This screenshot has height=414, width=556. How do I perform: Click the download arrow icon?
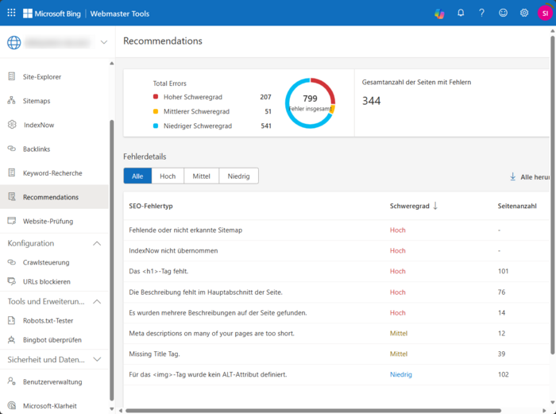pos(513,176)
